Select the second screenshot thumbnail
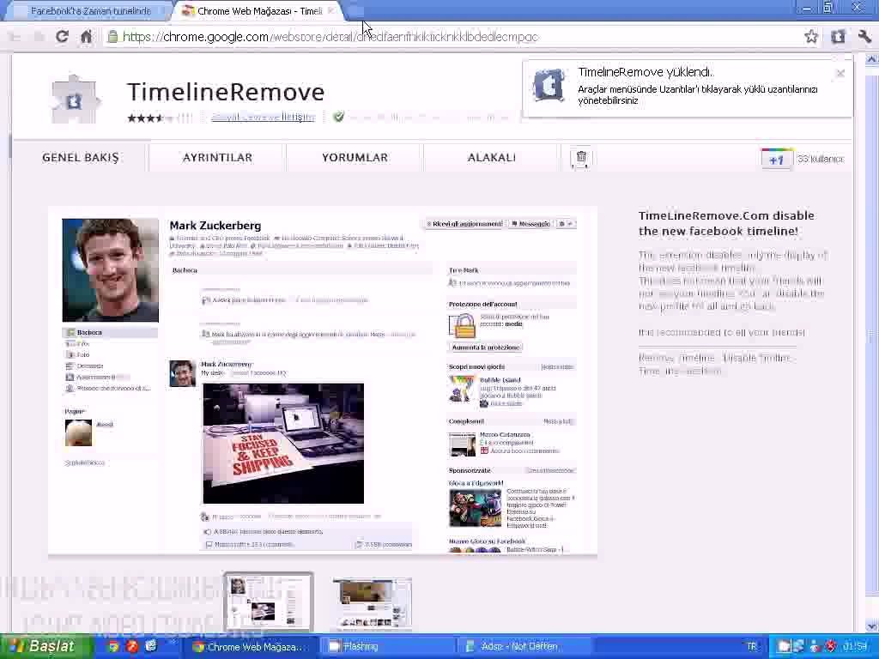Viewport: 879px width, 659px height. 373,602
